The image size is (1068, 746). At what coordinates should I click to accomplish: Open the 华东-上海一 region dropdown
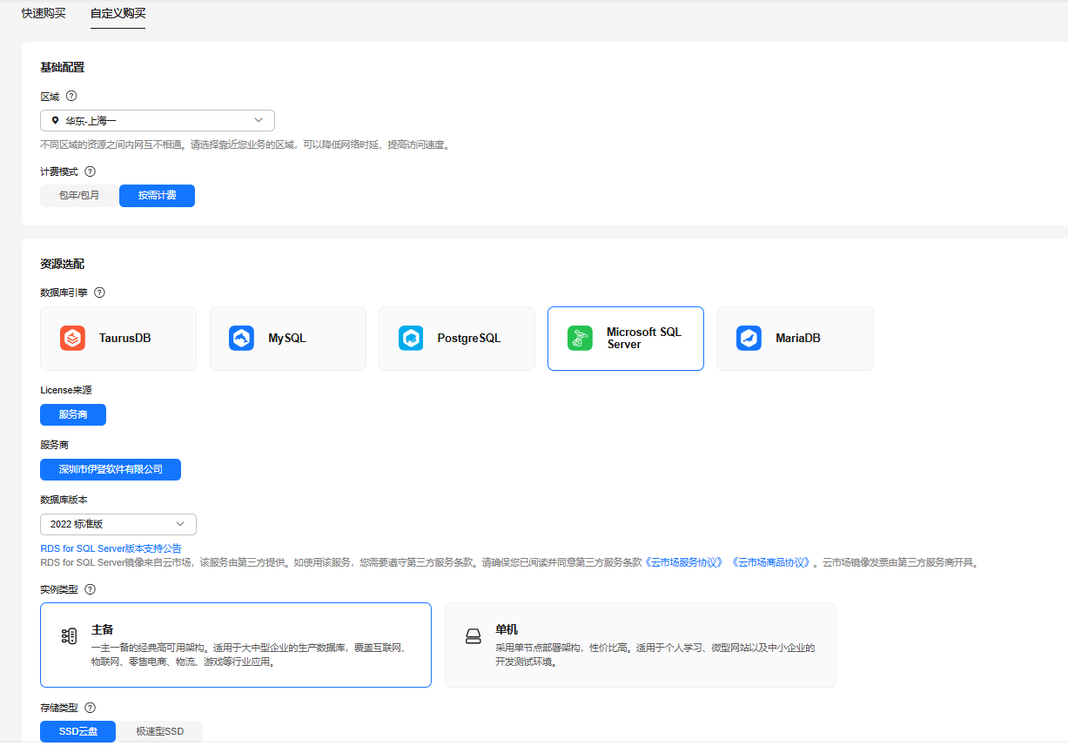pyautogui.click(x=158, y=121)
